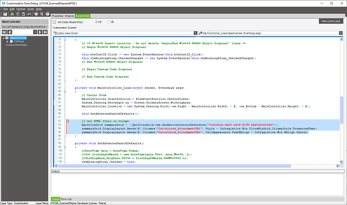The height and width of the screenshot is (205, 347).
Task: Click the class icon beside public class Script
Action: pos(55,33)
